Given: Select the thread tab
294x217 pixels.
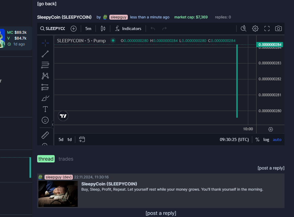Looking at the screenshot, I should 46,159.
